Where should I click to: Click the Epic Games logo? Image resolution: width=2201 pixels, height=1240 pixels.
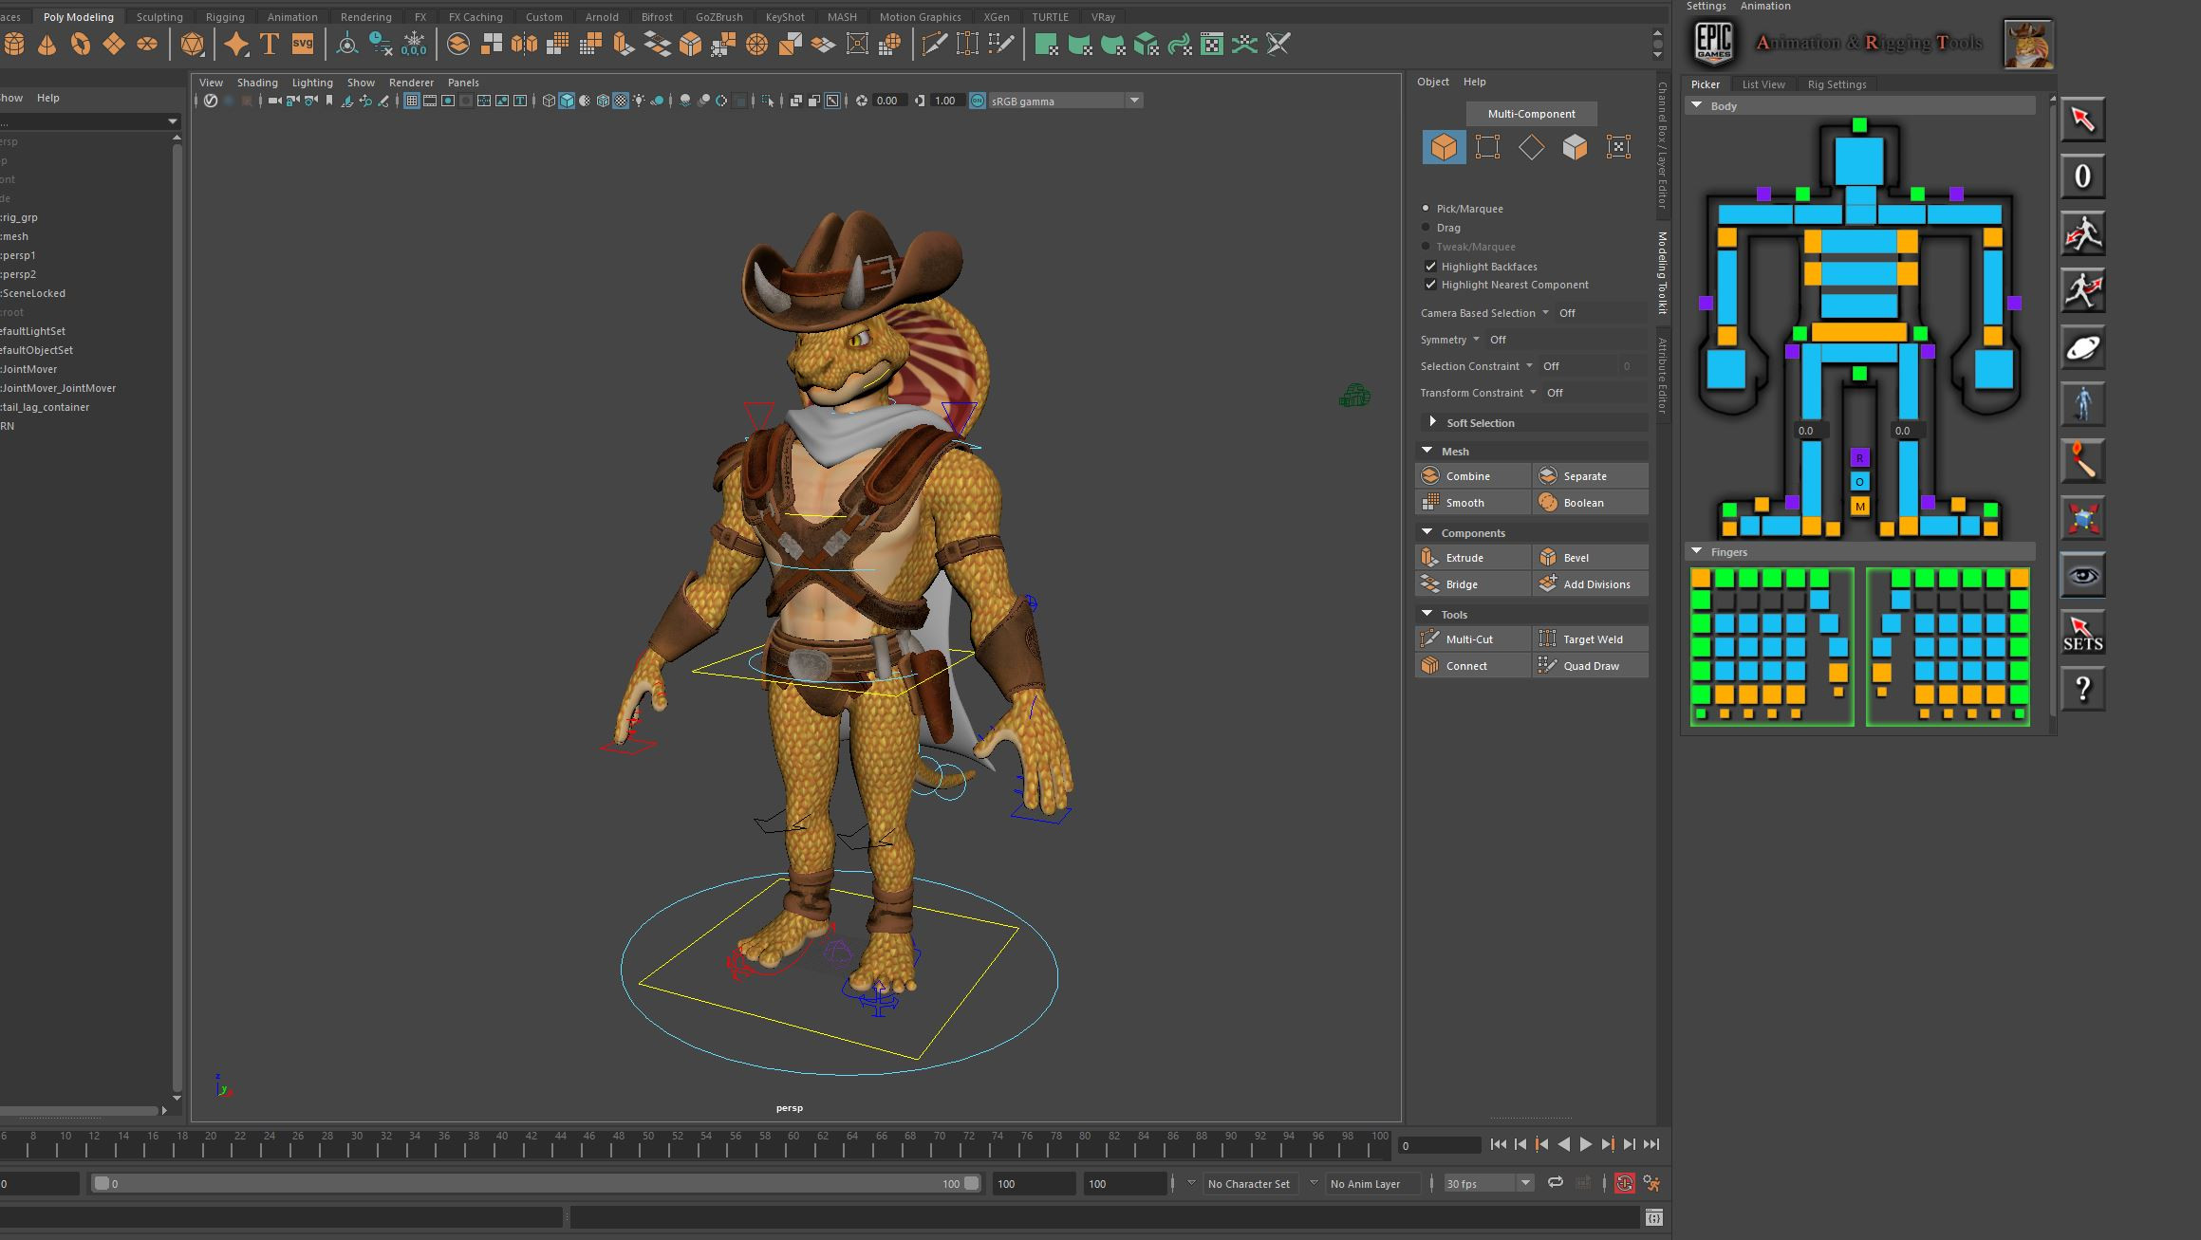click(1714, 44)
